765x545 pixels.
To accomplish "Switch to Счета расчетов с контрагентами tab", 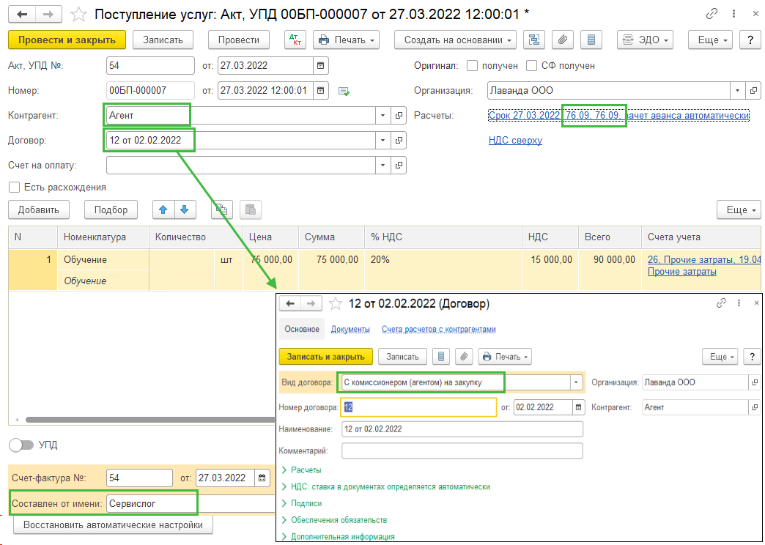I will coord(439,330).
